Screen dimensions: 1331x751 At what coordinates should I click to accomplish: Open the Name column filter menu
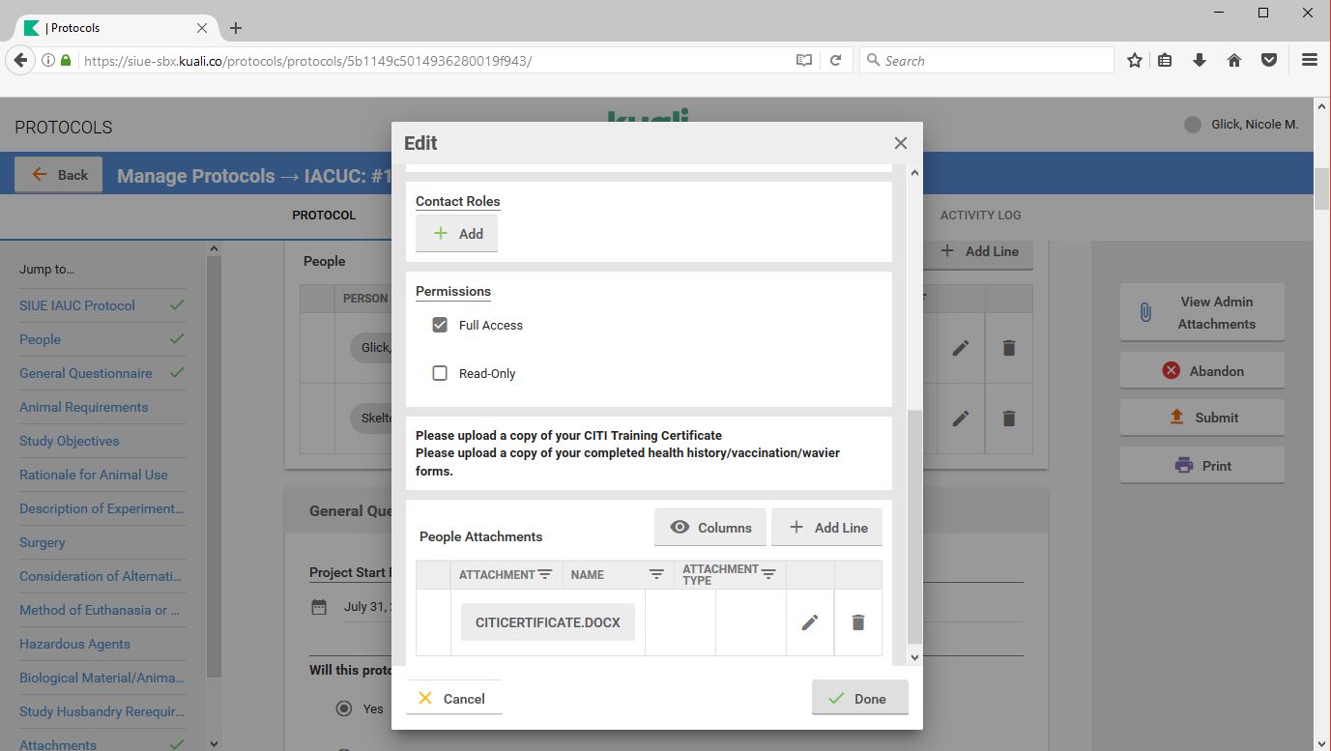point(656,574)
